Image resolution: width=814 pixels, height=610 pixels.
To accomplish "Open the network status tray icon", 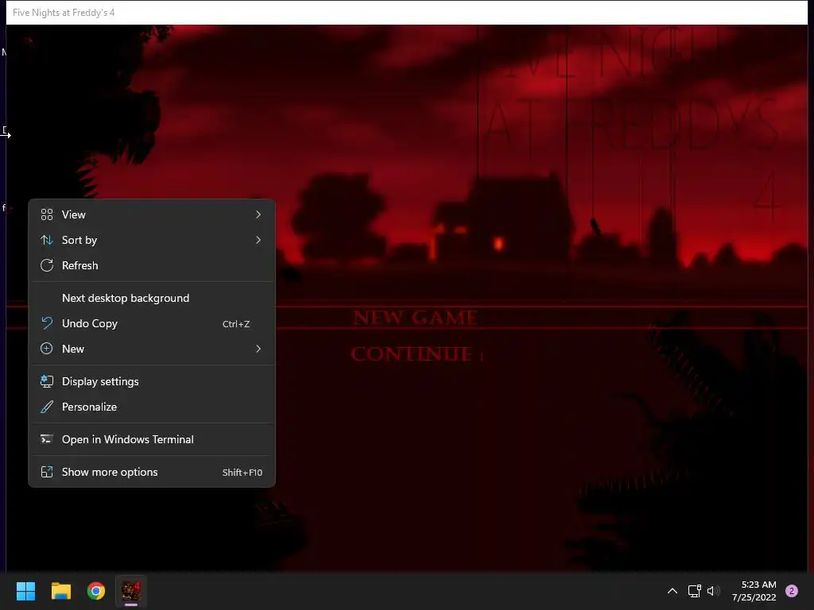I will (694, 591).
